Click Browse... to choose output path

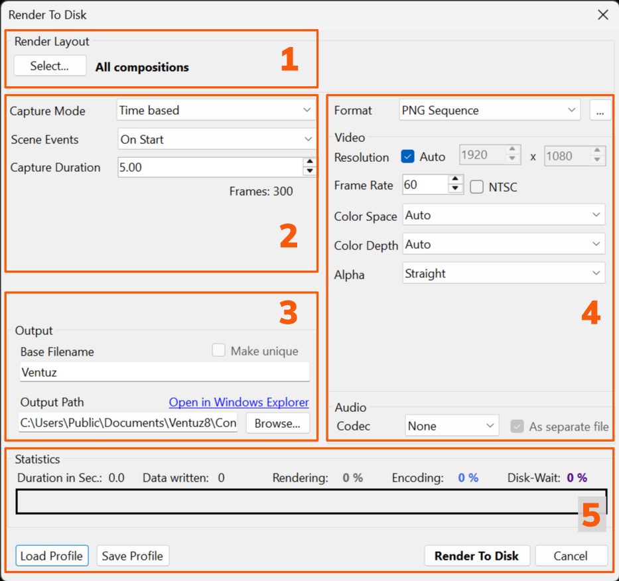[x=277, y=423]
